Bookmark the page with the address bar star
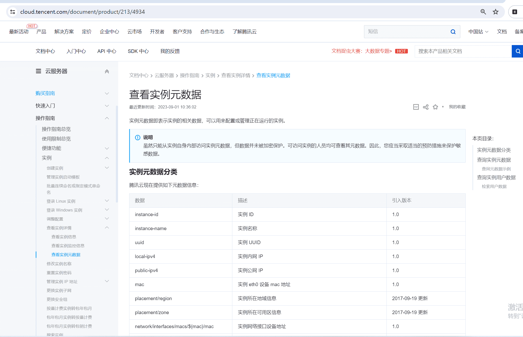The height and width of the screenshot is (337, 523). coord(495,12)
